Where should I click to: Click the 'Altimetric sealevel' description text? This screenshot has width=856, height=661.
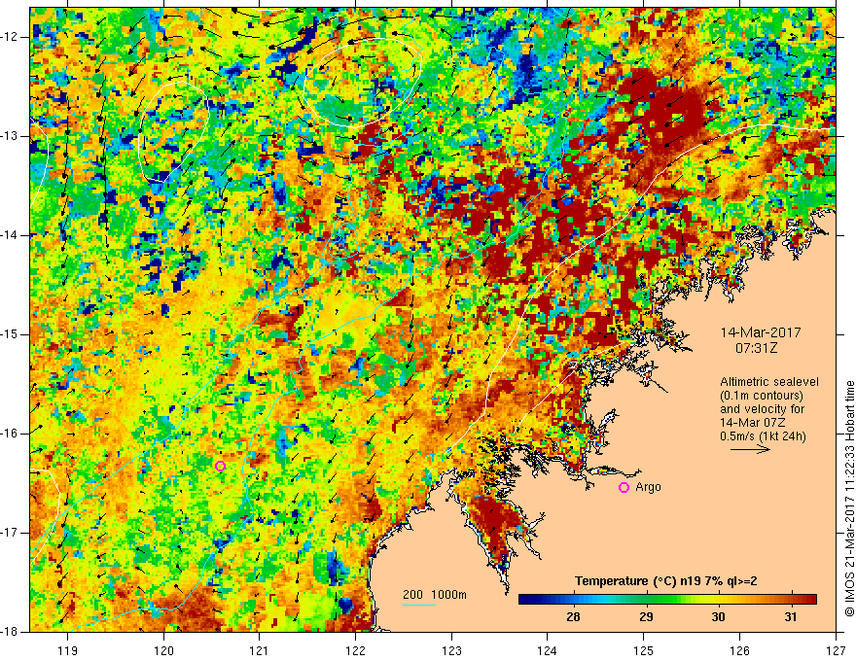[769, 382]
